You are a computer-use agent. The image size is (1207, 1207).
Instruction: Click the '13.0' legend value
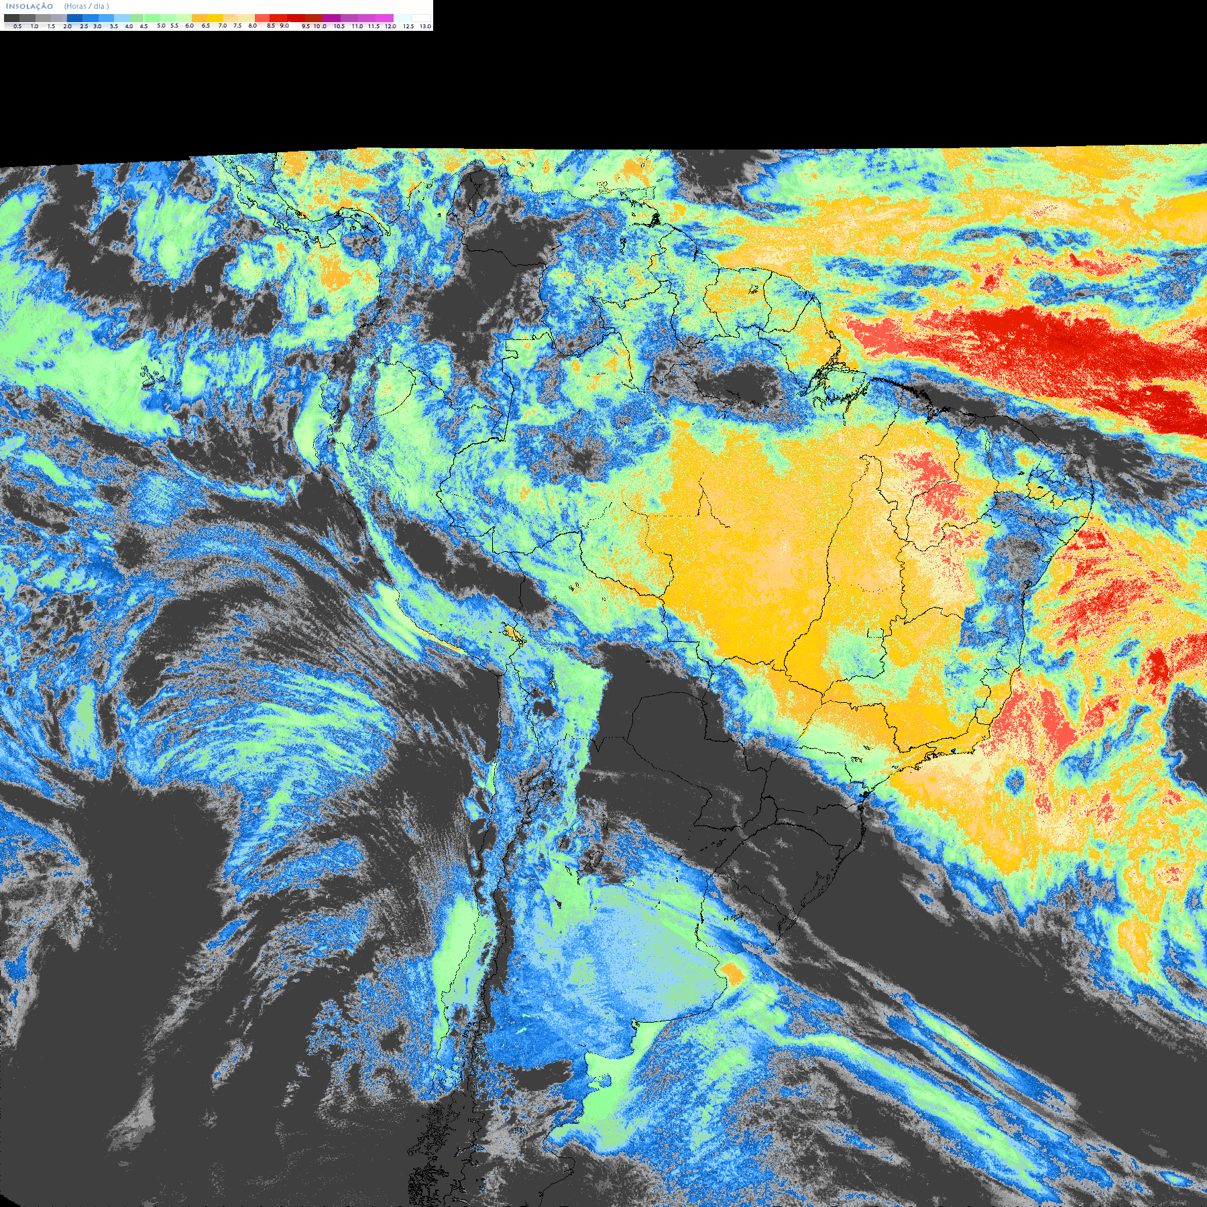pyautogui.click(x=426, y=26)
